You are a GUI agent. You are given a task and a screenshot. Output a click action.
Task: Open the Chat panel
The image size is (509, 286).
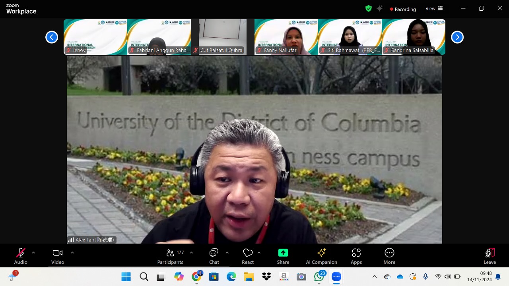[214, 256]
